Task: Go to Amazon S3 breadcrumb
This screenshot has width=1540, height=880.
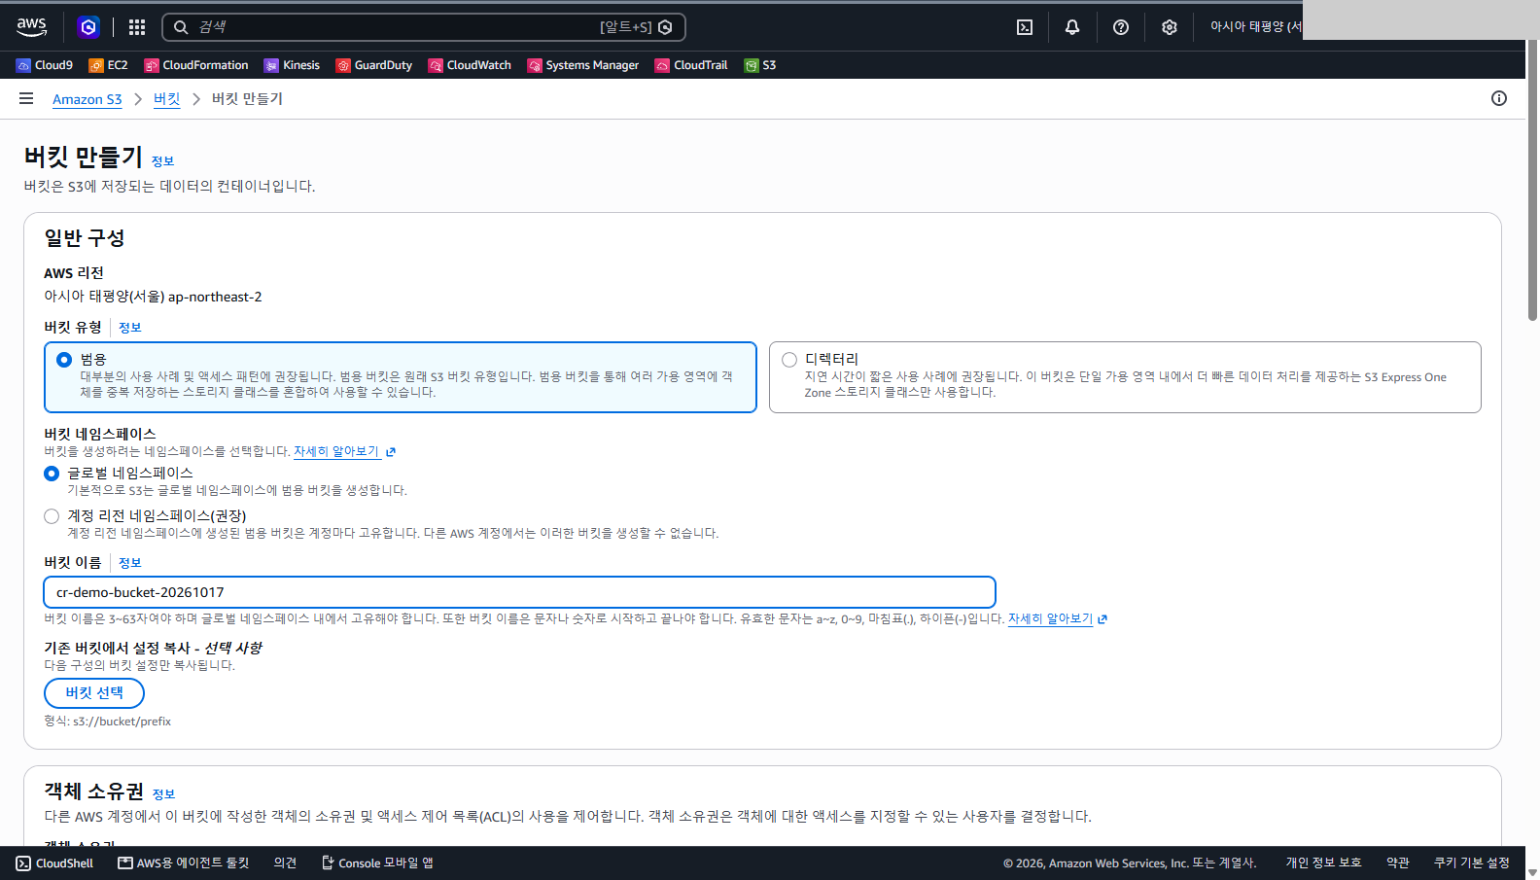Action: (x=87, y=99)
